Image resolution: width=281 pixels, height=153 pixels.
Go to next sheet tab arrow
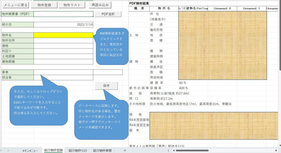(x=8, y=151)
